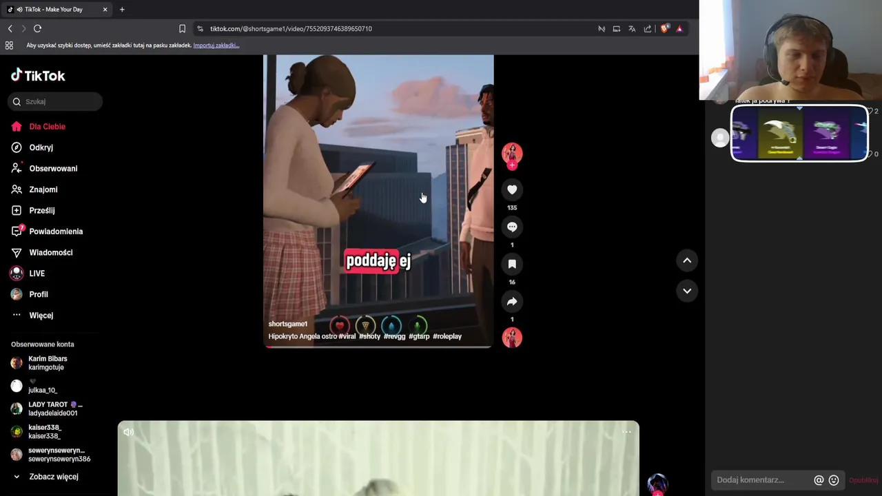Open the #gtarp hashtag

coord(419,336)
